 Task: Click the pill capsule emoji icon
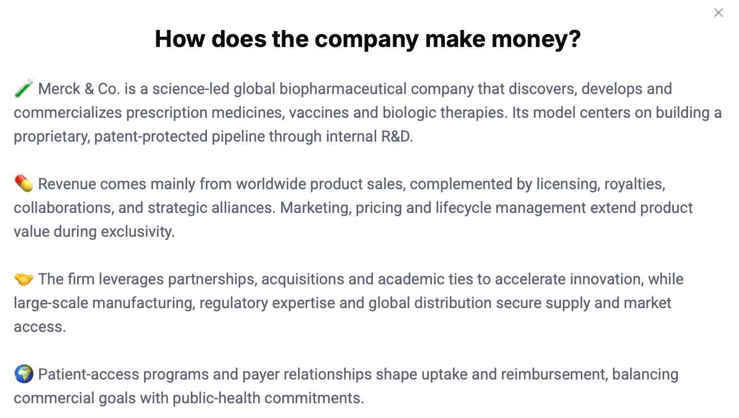click(24, 184)
